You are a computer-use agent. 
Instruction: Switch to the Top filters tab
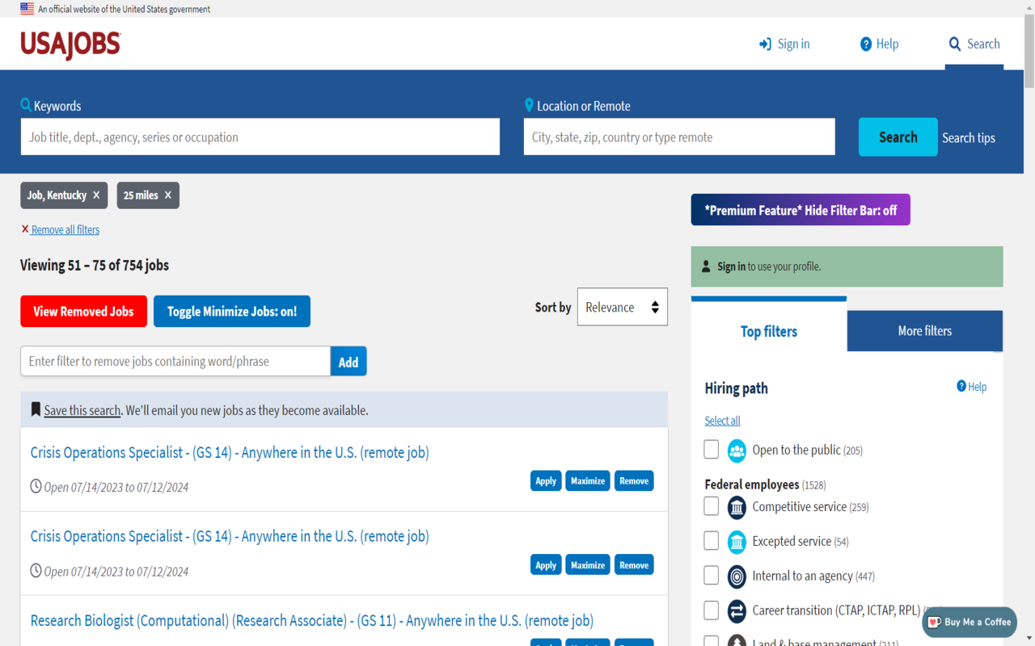[x=769, y=331]
